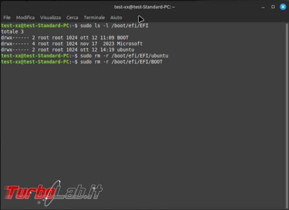Click the first green prompt test-xx@test-Standard-PC
Screen dimensions: 289x210
tap(35, 26)
